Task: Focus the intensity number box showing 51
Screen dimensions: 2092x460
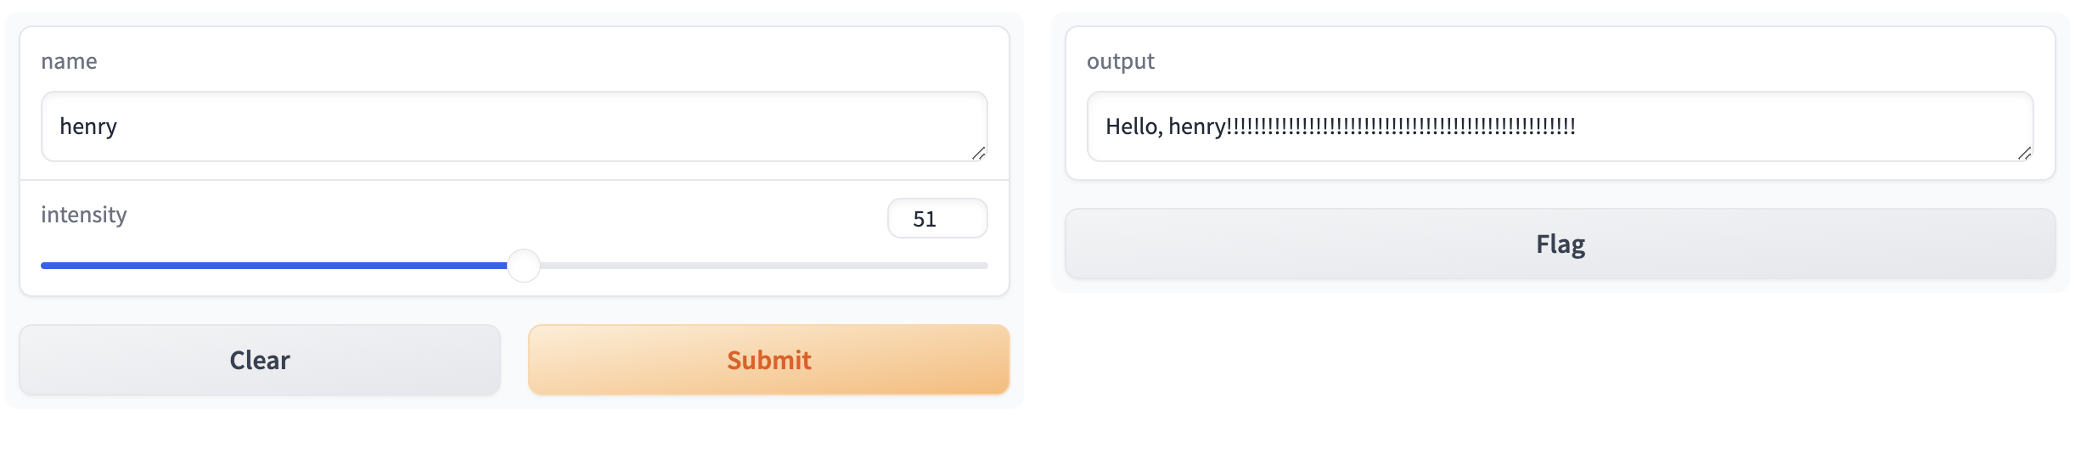Action: click(936, 219)
